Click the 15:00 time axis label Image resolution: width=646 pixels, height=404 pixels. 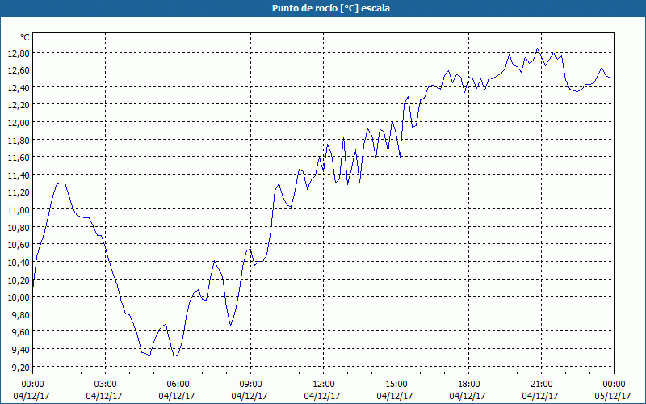tap(396, 385)
